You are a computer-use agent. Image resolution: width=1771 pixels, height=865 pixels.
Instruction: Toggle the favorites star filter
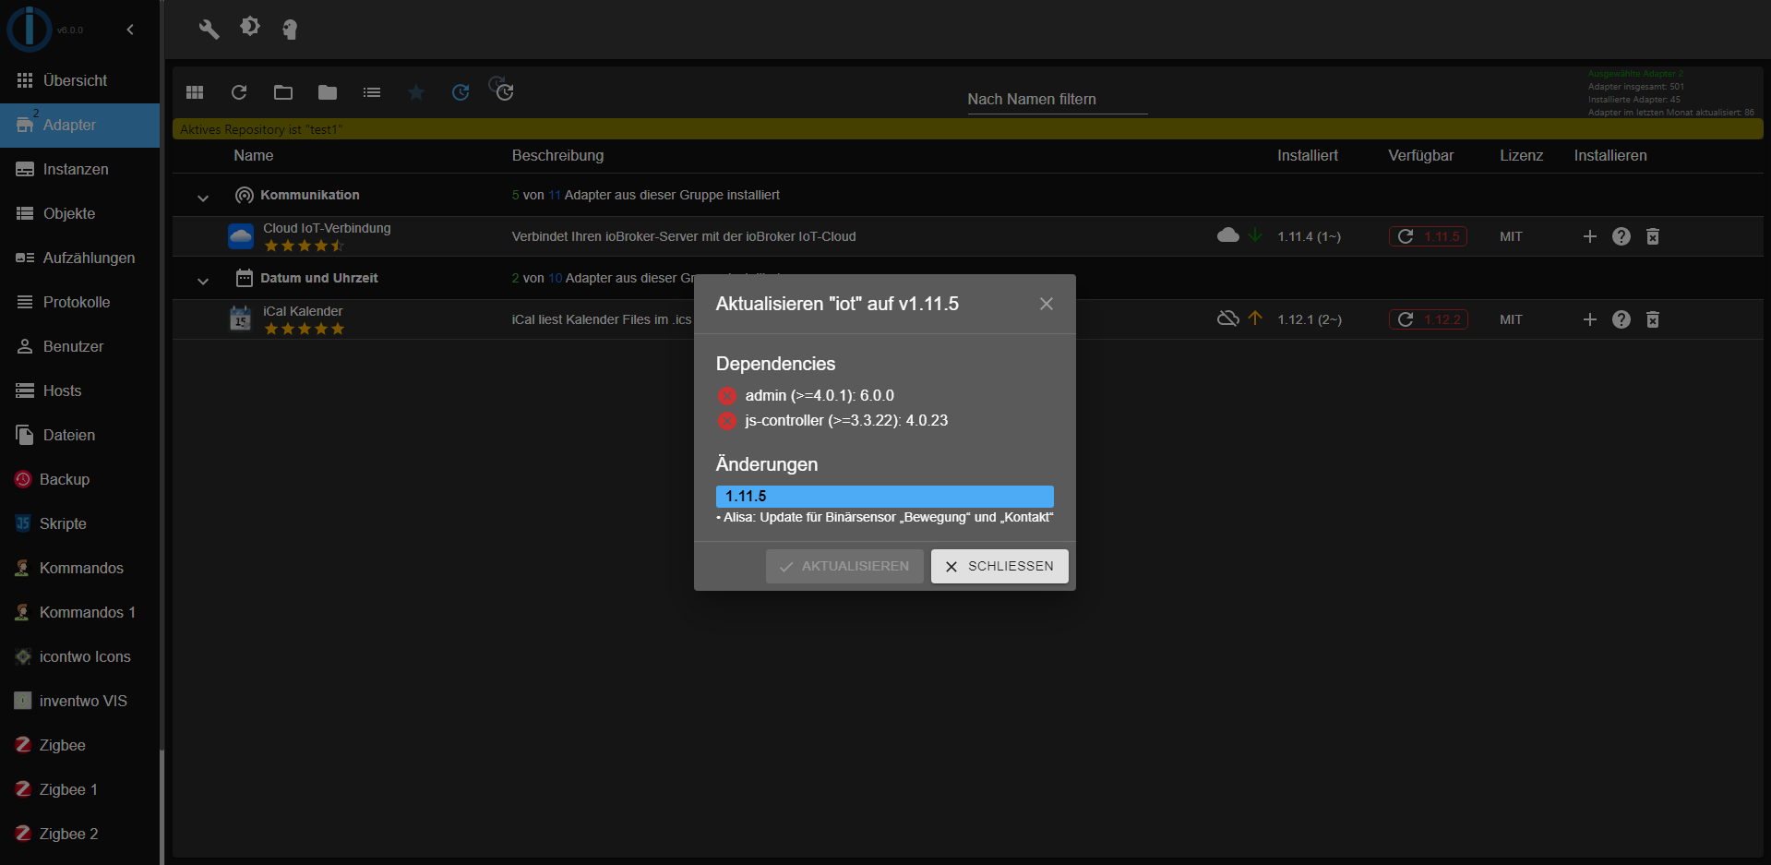pyautogui.click(x=416, y=92)
